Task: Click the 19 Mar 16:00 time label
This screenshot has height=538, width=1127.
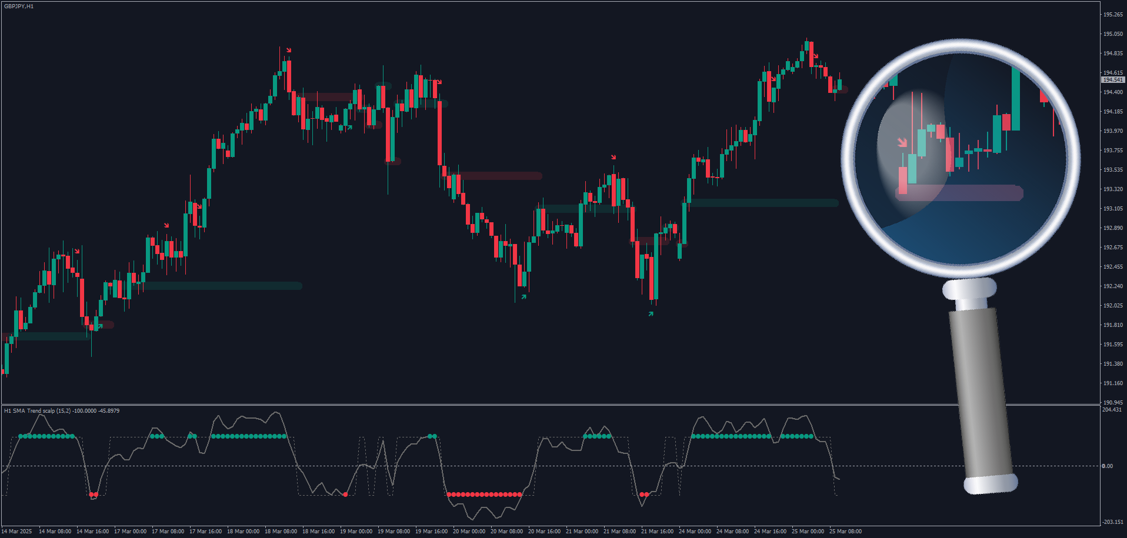Action: (x=432, y=532)
